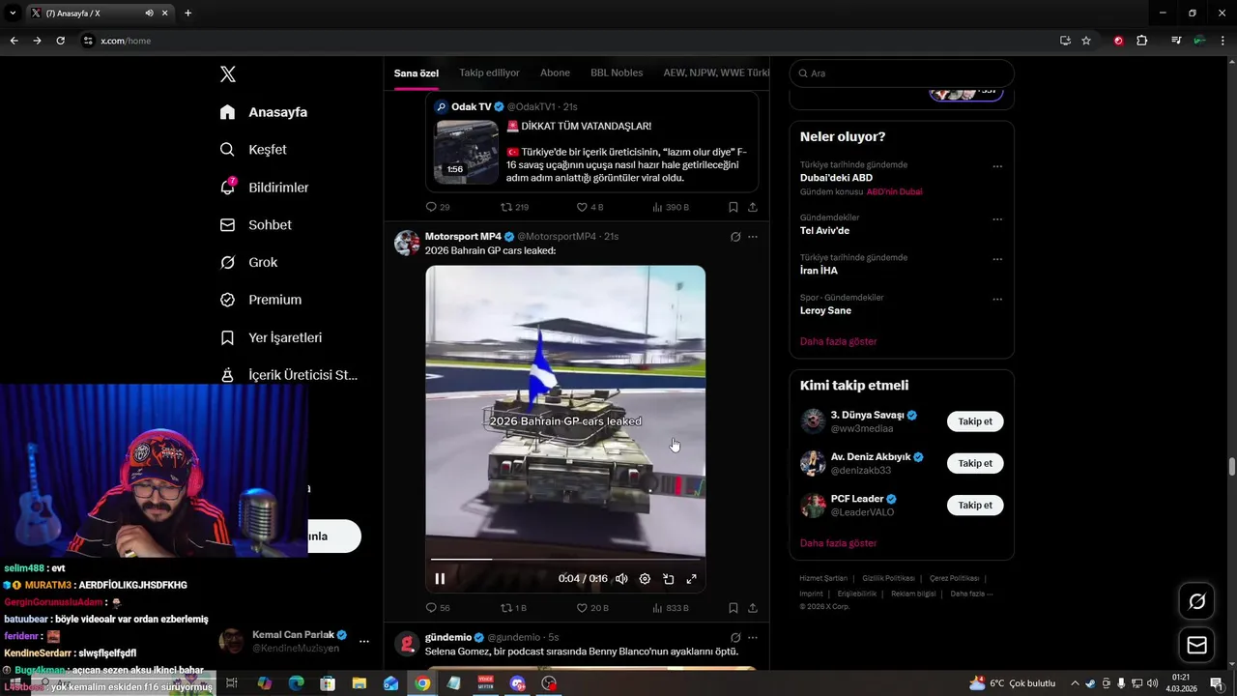This screenshot has height=696, width=1237.
Task: Follow PCF Leader with Takip et
Action: (x=975, y=505)
